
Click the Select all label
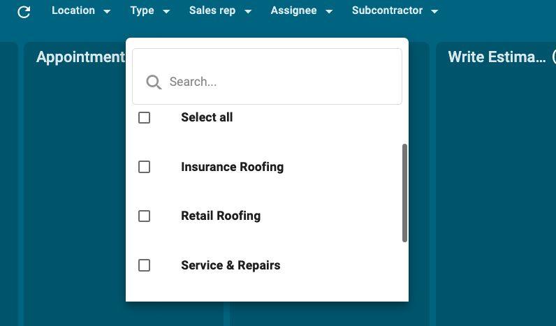(207, 117)
